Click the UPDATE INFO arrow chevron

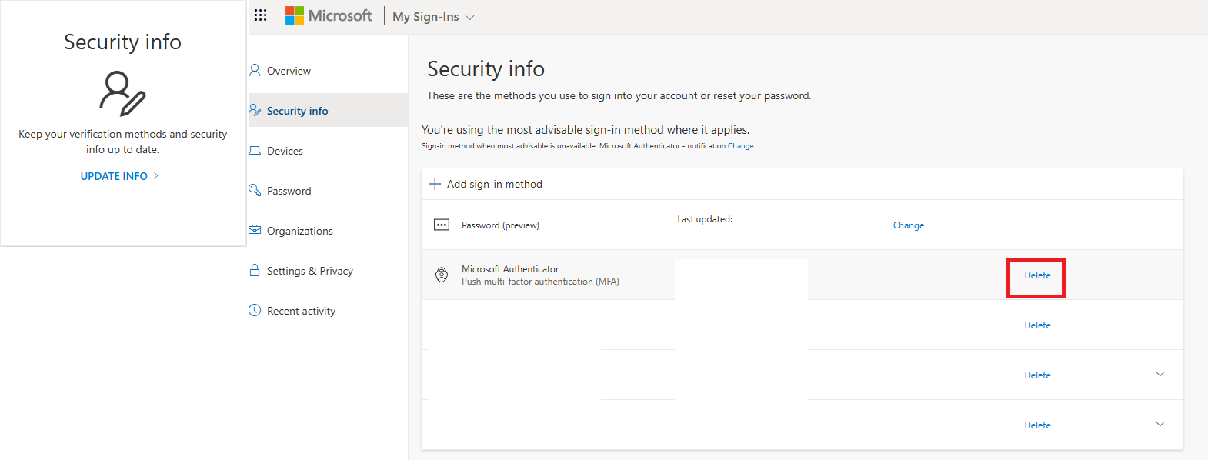(156, 176)
